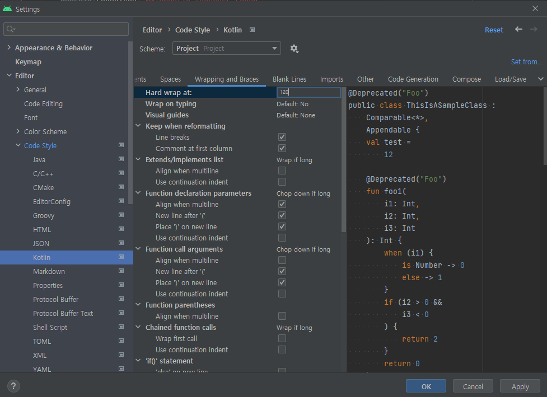
Task: Click the code preview scrollbar
Action: click(545, 126)
